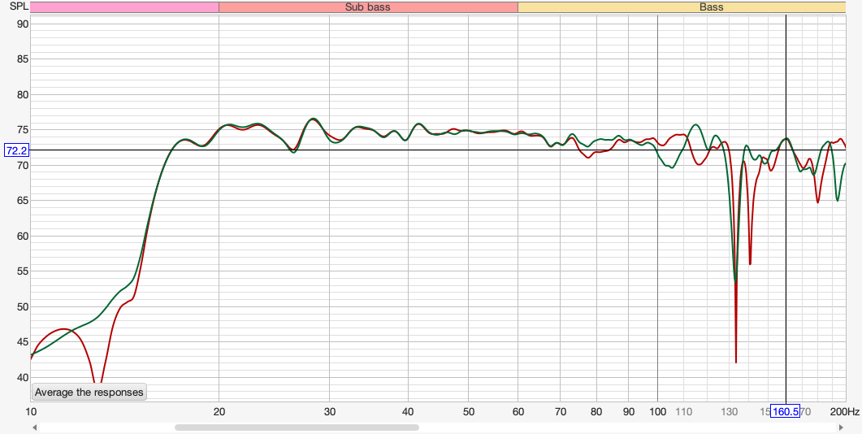Click the 90 dB SPL axis label
The image size is (862, 434).
[23, 24]
